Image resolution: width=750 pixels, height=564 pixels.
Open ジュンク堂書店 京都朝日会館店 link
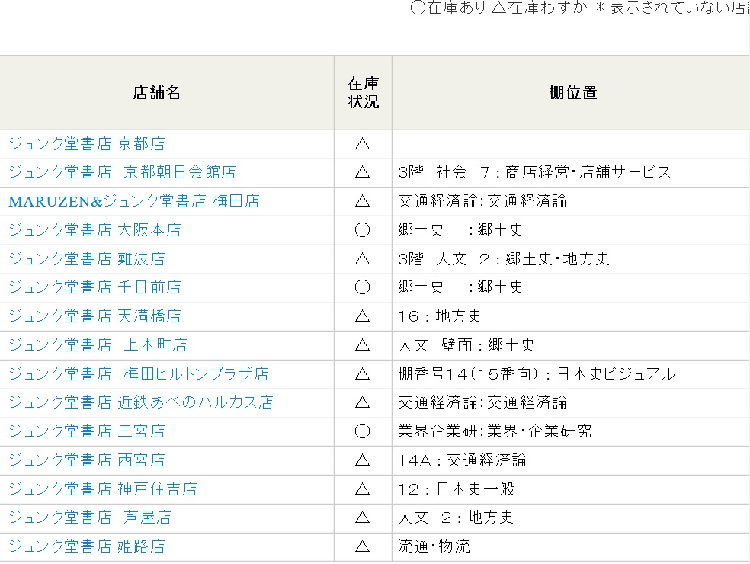click(x=123, y=172)
